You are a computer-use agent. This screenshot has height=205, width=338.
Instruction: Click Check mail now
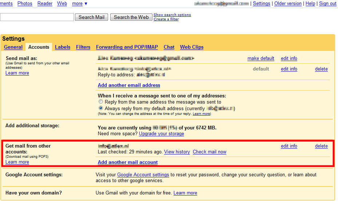coord(210,152)
